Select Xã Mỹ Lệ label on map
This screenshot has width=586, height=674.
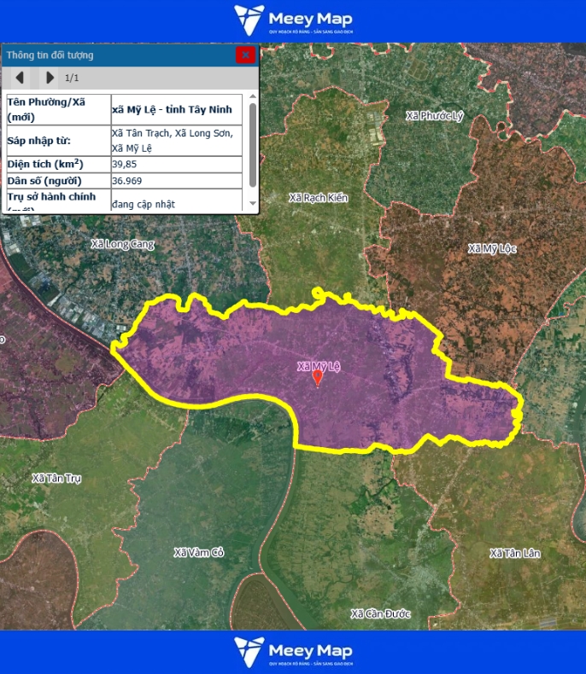click(x=318, y=366)
